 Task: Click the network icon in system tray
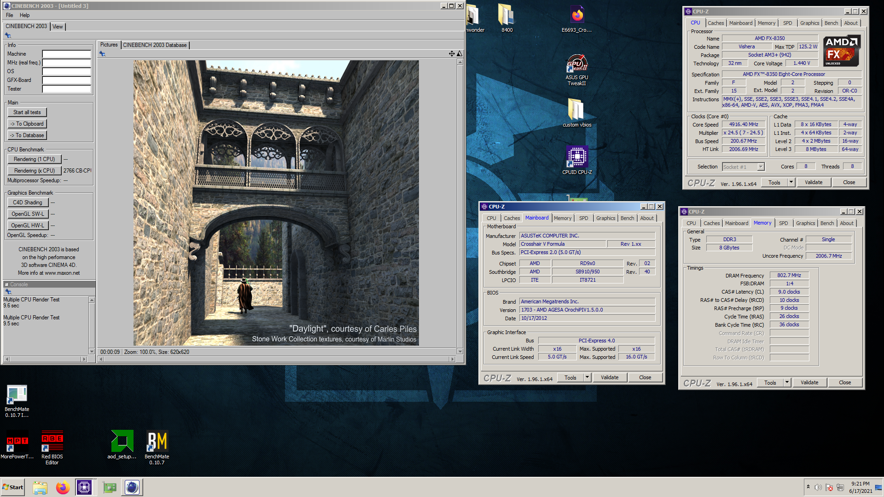(840, 487)
